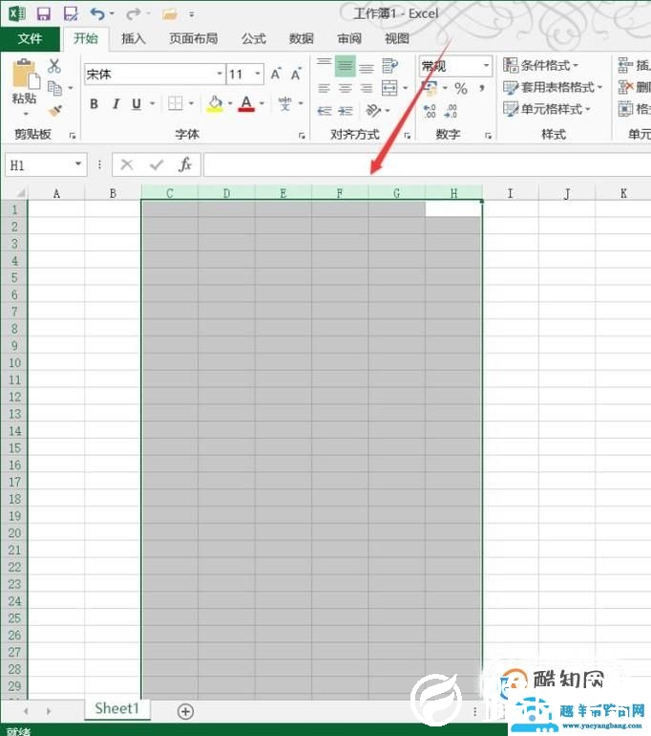Open 单元格样式 cell styles
Screen dimensions: 651x736
click(547, 109)
